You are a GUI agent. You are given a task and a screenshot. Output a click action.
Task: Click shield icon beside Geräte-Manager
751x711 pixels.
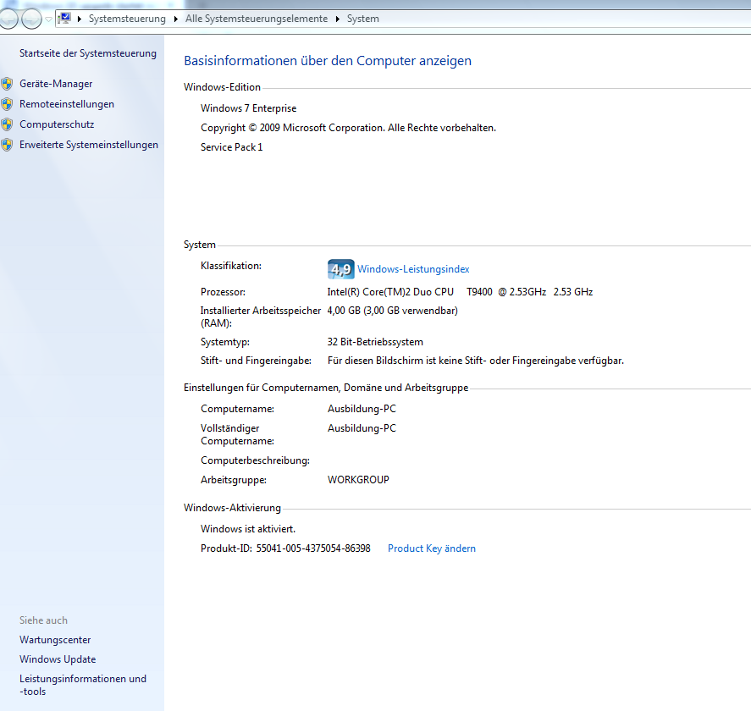[x=7, y=84]
